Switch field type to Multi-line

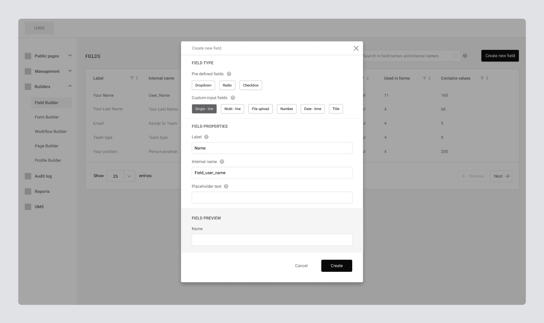(x=232, y=109)
